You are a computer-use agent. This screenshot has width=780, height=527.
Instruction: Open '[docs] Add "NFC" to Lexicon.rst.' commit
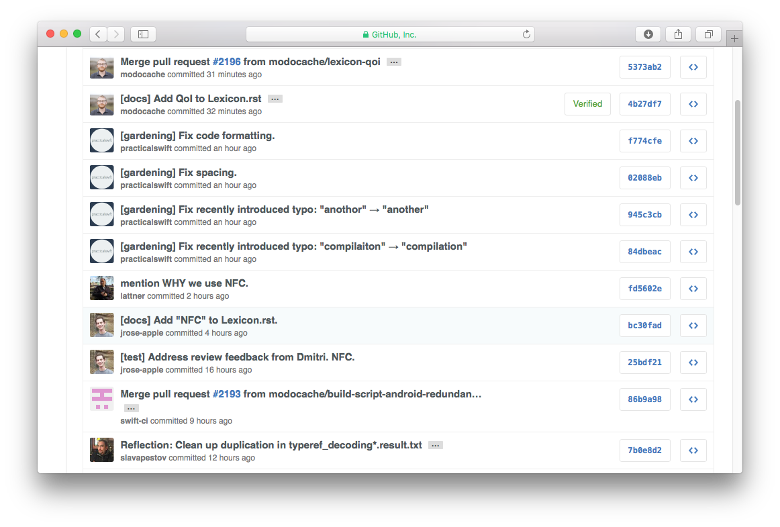[x=199, y=320]
